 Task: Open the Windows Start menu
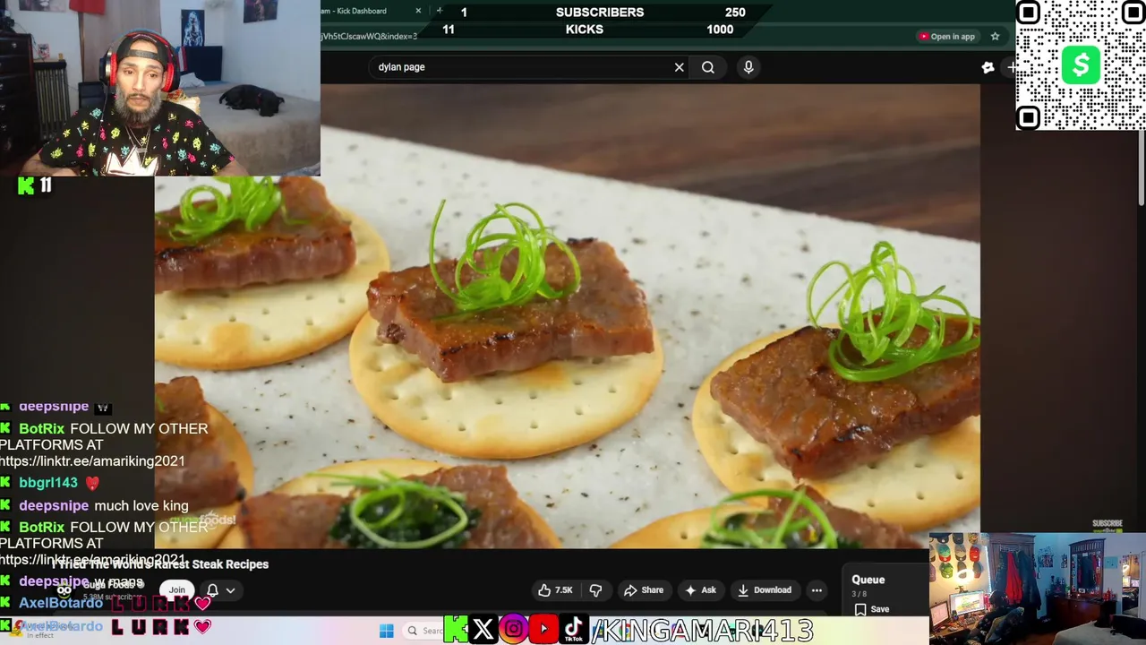[386, 631]
